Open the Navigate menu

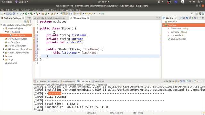[36, 10]
